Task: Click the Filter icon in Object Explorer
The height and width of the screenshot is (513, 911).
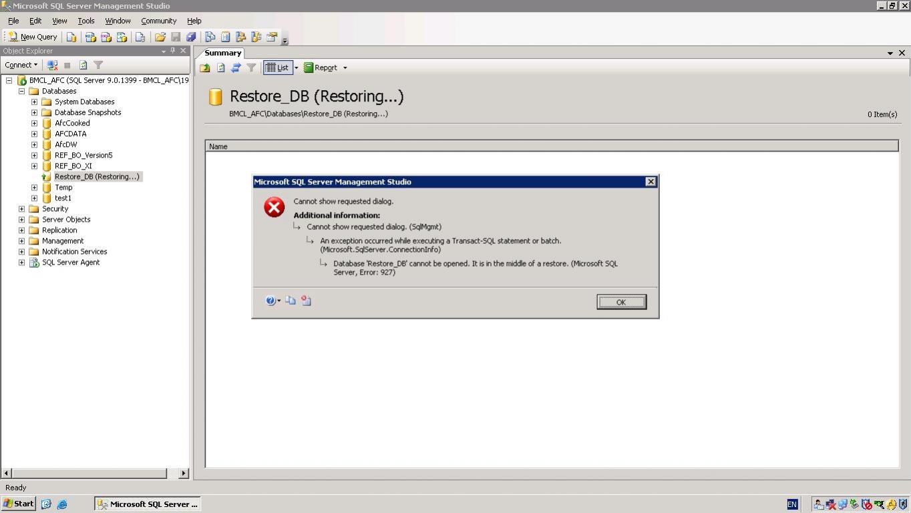Action: [x=98, y=65]
